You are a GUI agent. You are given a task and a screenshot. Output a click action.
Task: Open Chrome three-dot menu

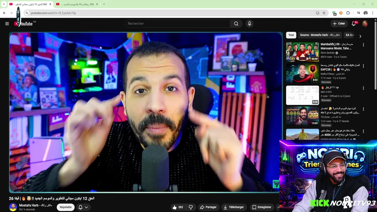[x=373, y=13]
